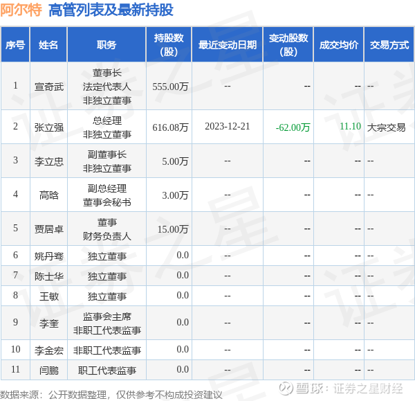The height and width of the screenshot is (401, 415).
Task: Click the 序号 column header
Action: (x=15, y=44)
